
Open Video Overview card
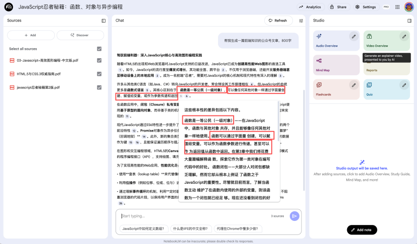pyautogui.click(x=386, y=41)
